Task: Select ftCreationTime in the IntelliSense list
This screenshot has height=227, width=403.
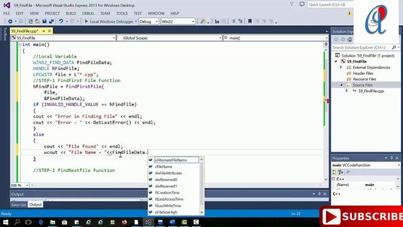Action: 167,192
